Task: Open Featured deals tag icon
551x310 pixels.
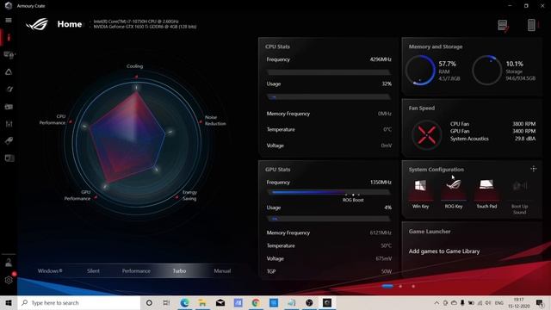Action: (x=9, y=141)
